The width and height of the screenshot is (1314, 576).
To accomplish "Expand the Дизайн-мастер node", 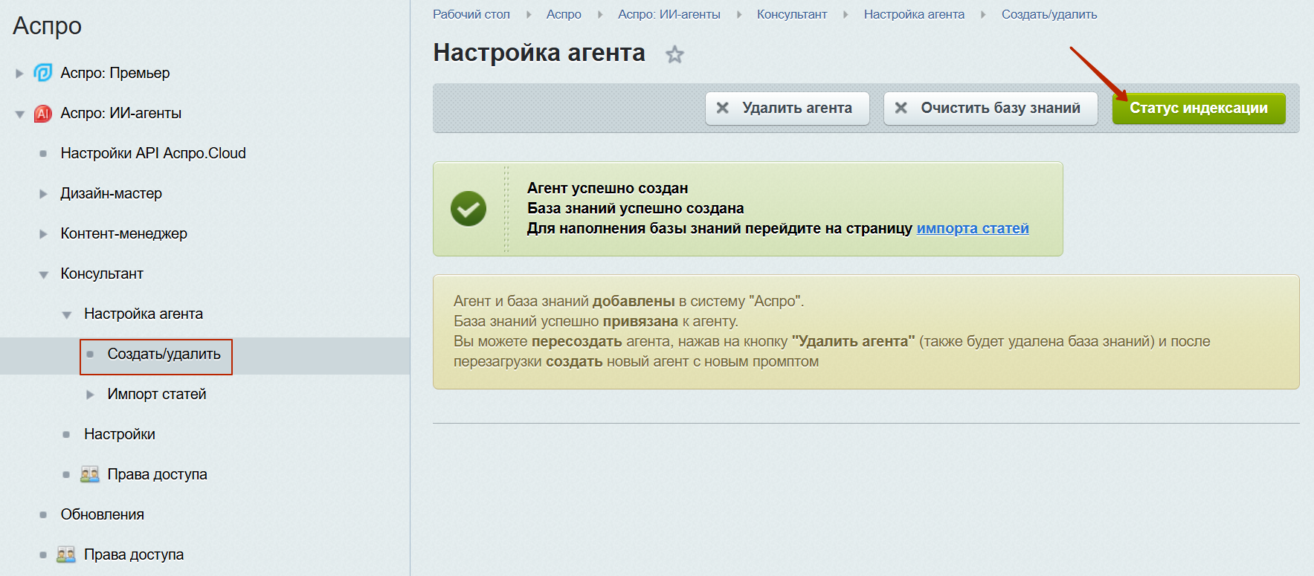I will tap(43, 194).
